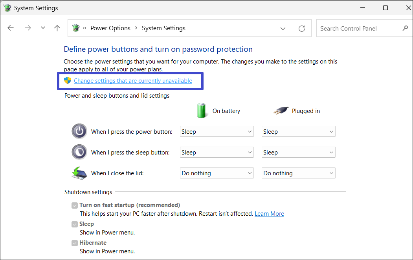
Task: Open the Learn More link
Action: (x=269, y=214)
